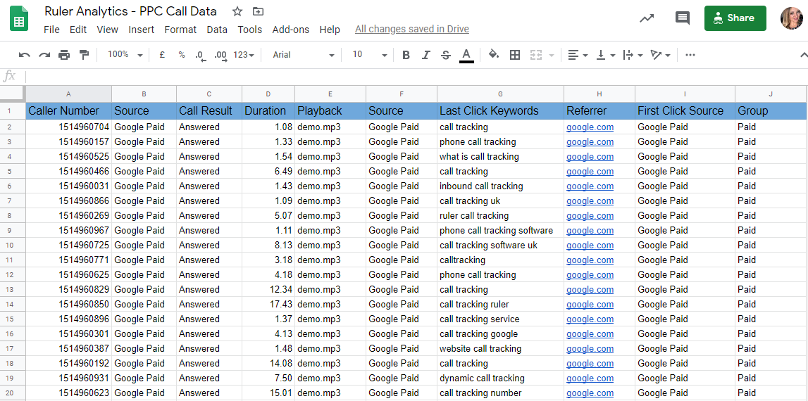Screen dimensions: 808x401
Task: Open the Add-ons menu
Action: [290, 30]
